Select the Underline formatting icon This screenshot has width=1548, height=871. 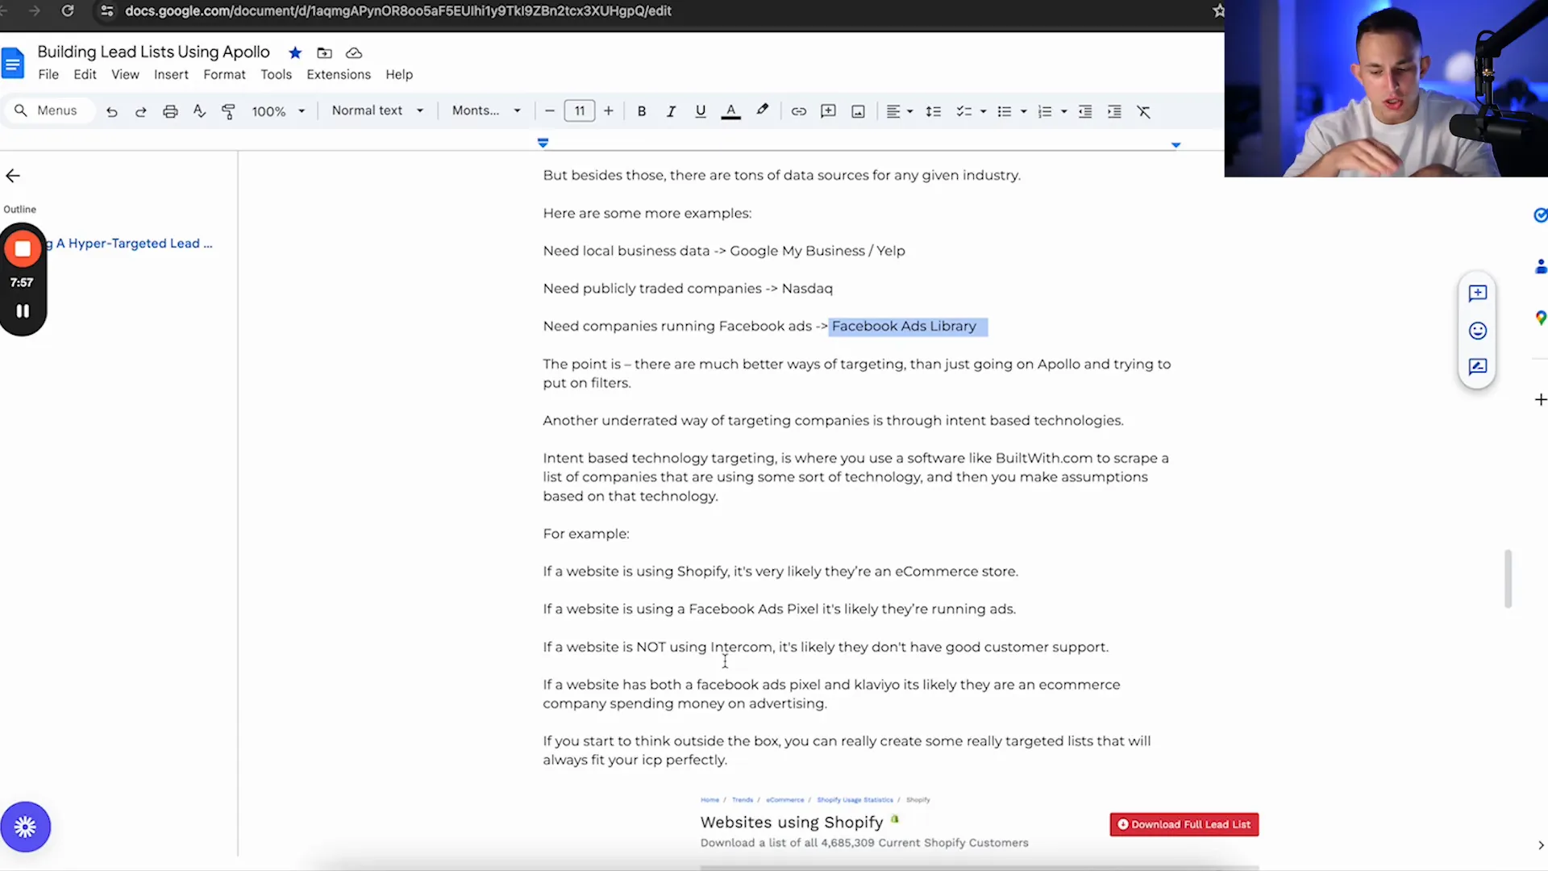click(701, 110)
